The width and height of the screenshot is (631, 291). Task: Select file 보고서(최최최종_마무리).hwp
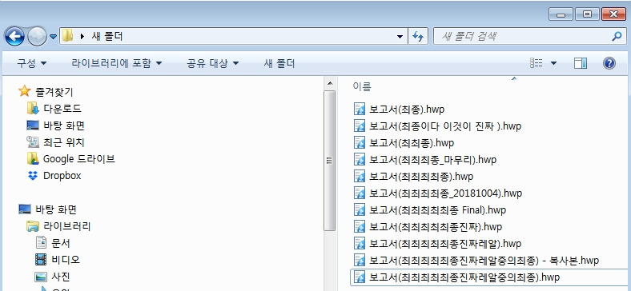[432, 160]
